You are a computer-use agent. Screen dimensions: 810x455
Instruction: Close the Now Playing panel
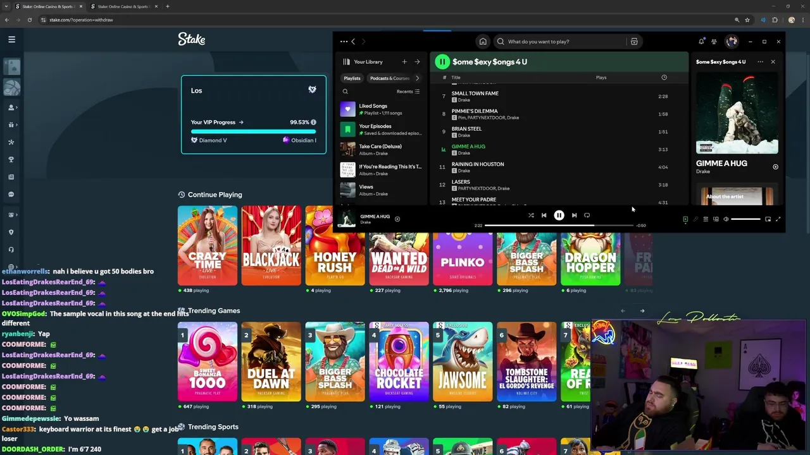tap(773, 62)
